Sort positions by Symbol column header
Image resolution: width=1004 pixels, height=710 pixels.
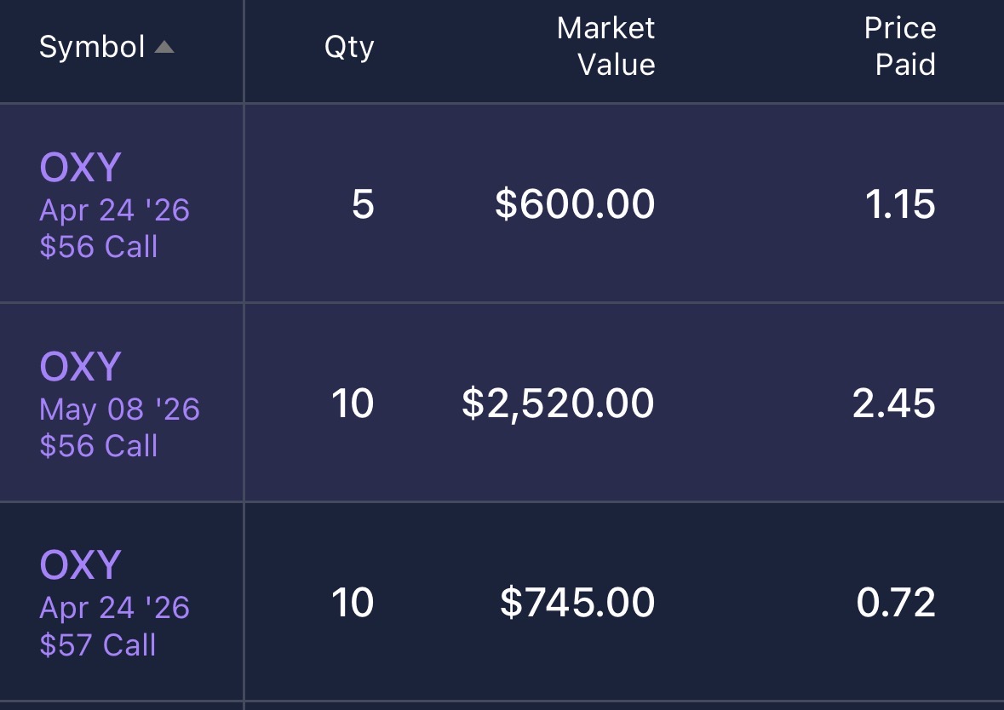92,48
